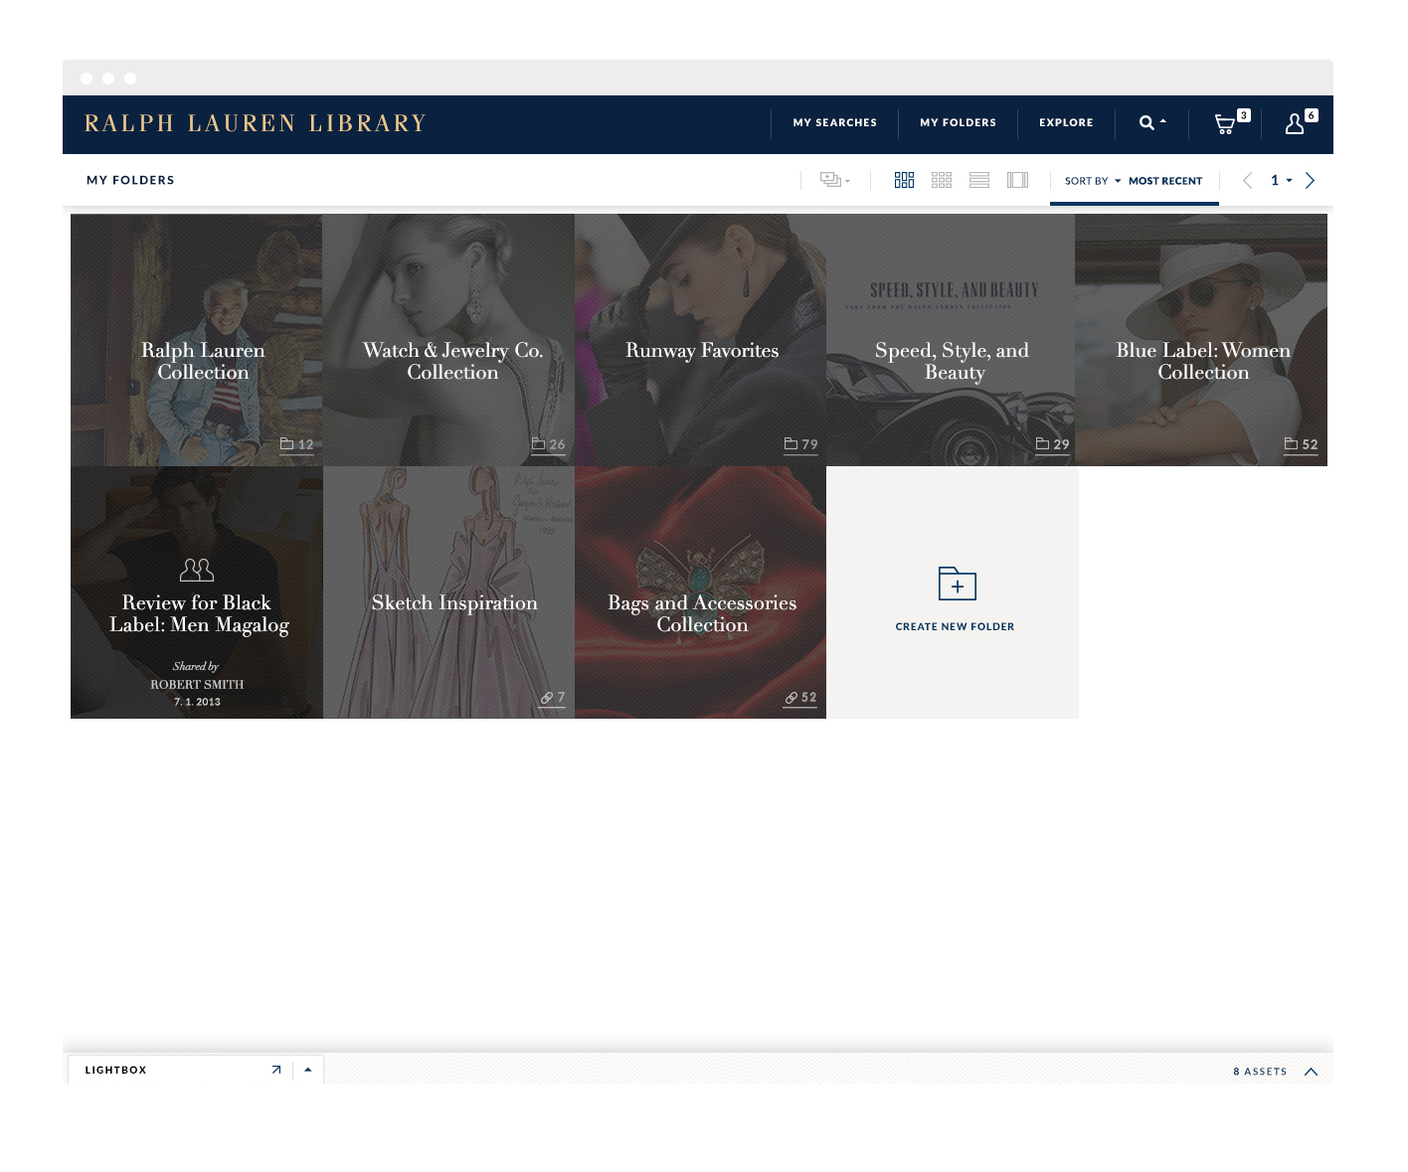
Task: Click the My Folders breadcrumb heading
Action: pyautogui.click(x=130, y=180)
